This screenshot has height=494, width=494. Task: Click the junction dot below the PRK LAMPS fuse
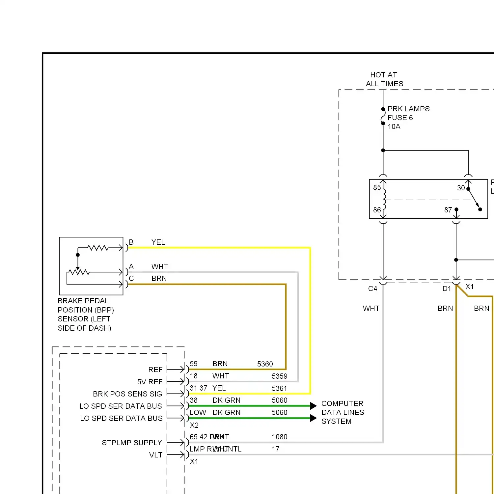point(383,151)
